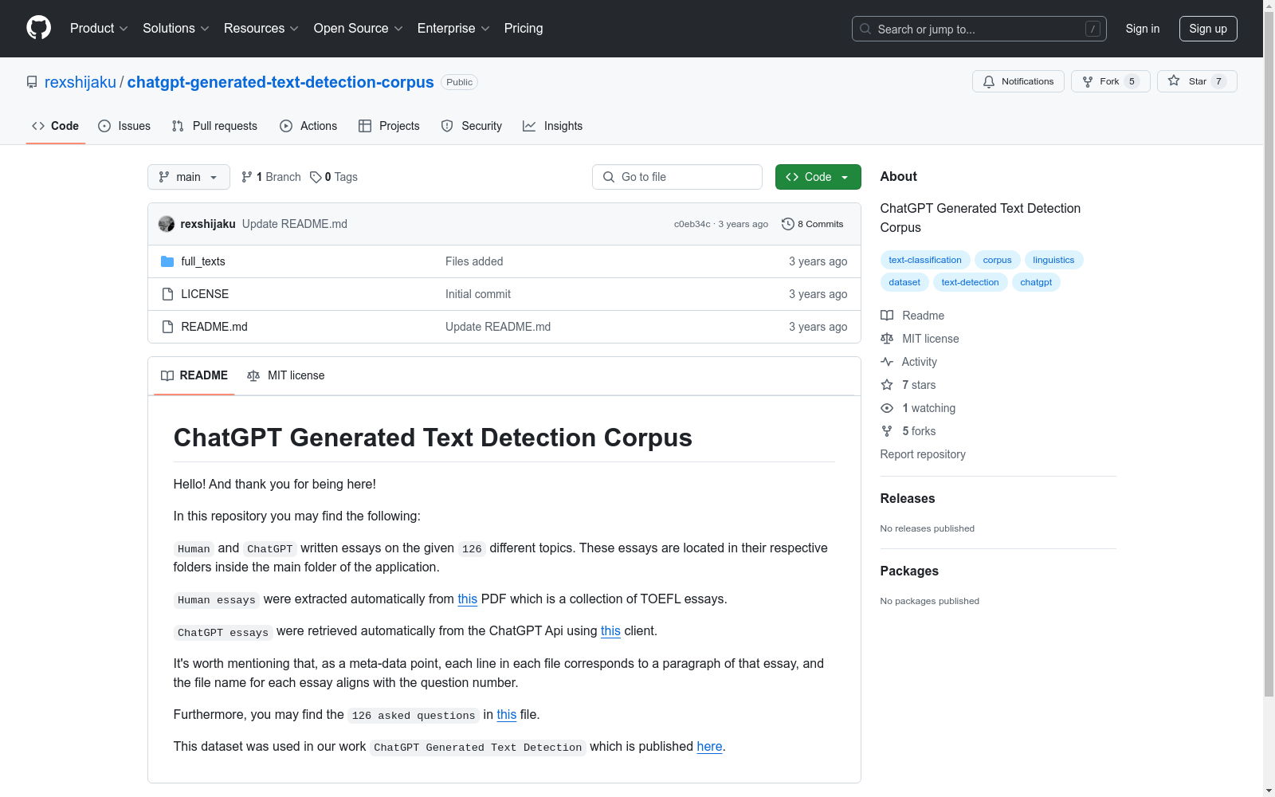Open the main branch selector dropdown
Screen dimensions: 1275x797
point(189,177)
